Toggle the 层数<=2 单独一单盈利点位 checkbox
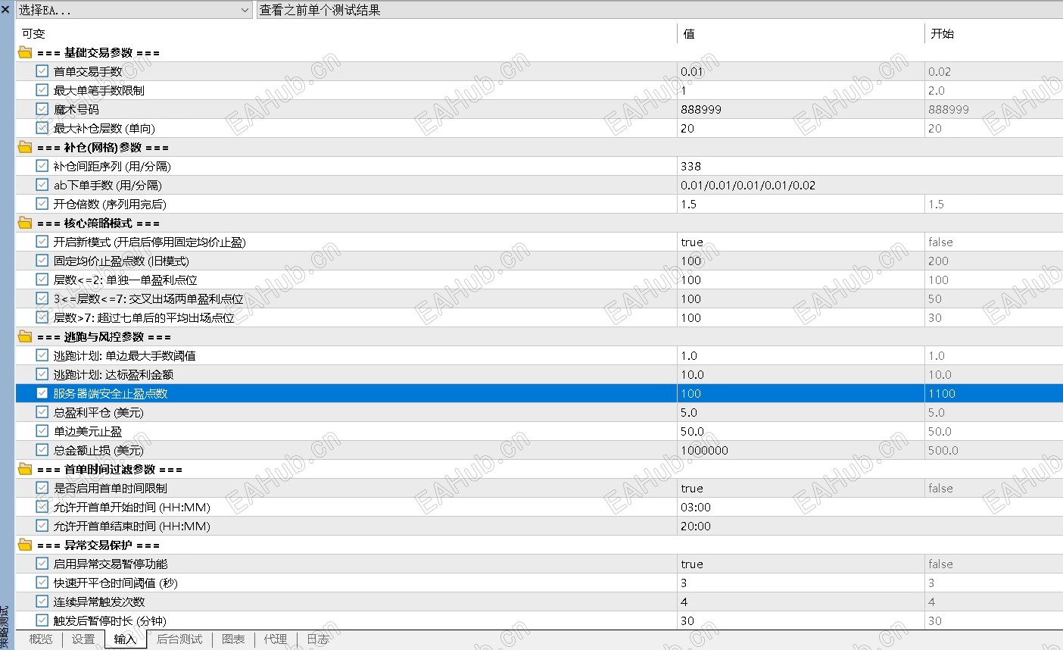This screenshot has height=650, width=1063. pyautogui.click(x=42, y=280)
